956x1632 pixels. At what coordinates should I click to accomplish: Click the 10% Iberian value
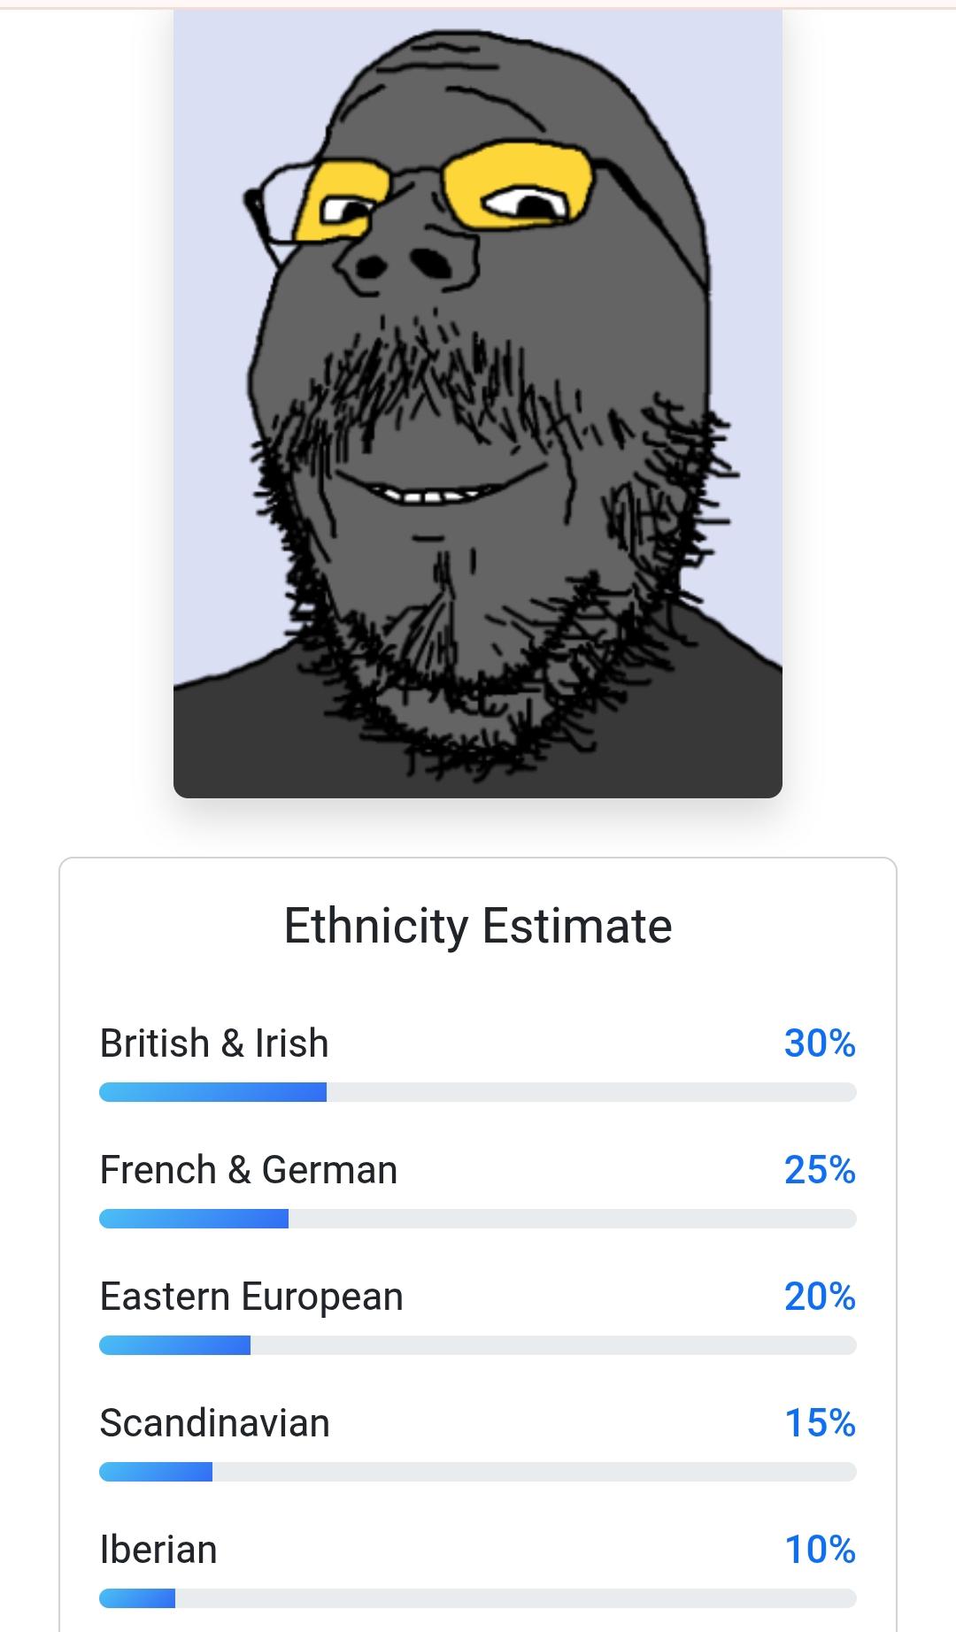(820, 1550)
